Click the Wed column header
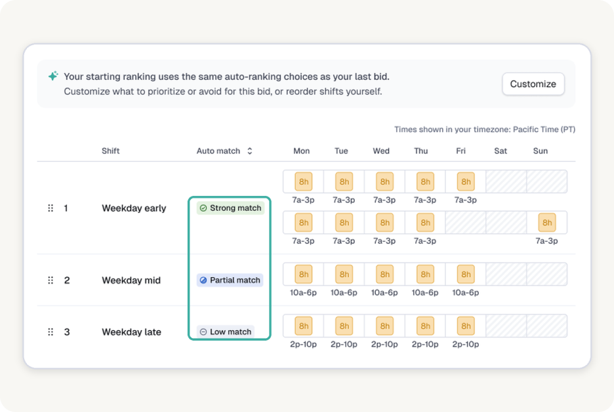The image size is (614, 412). [381, 151]
